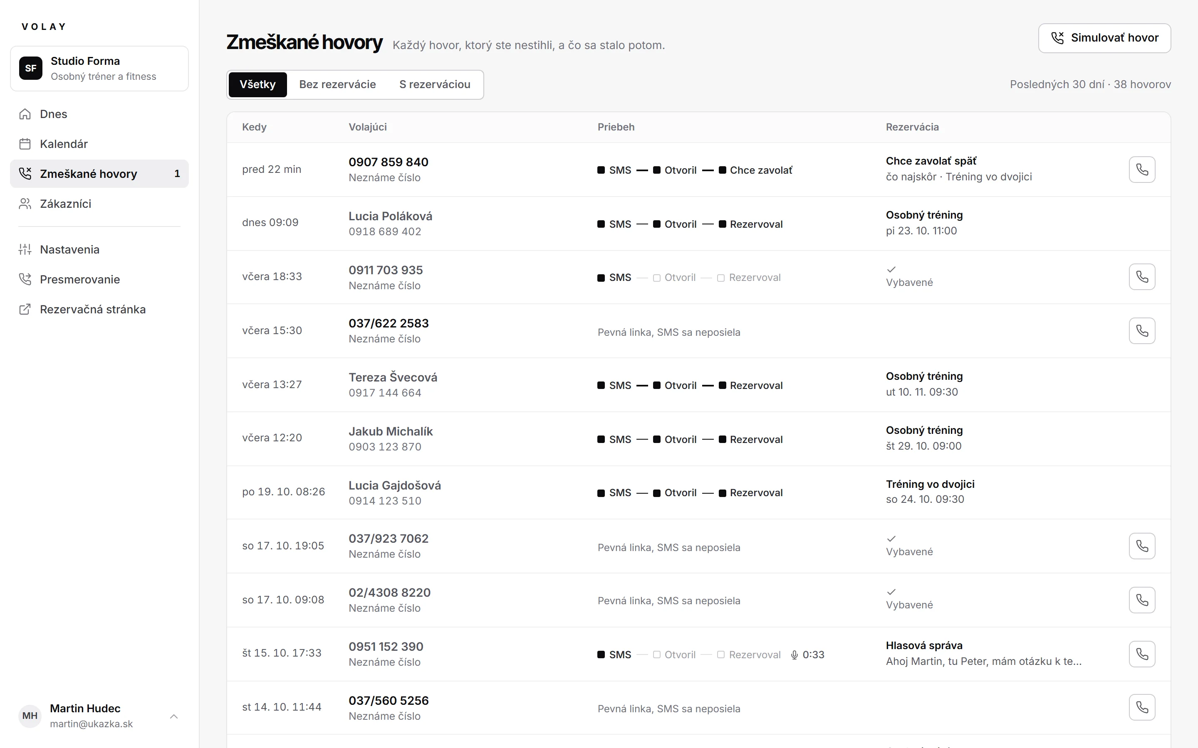Open Rezervačná stránka external link
The height and width of the screenshot is (748, 1198).
[x=99, y=309]
